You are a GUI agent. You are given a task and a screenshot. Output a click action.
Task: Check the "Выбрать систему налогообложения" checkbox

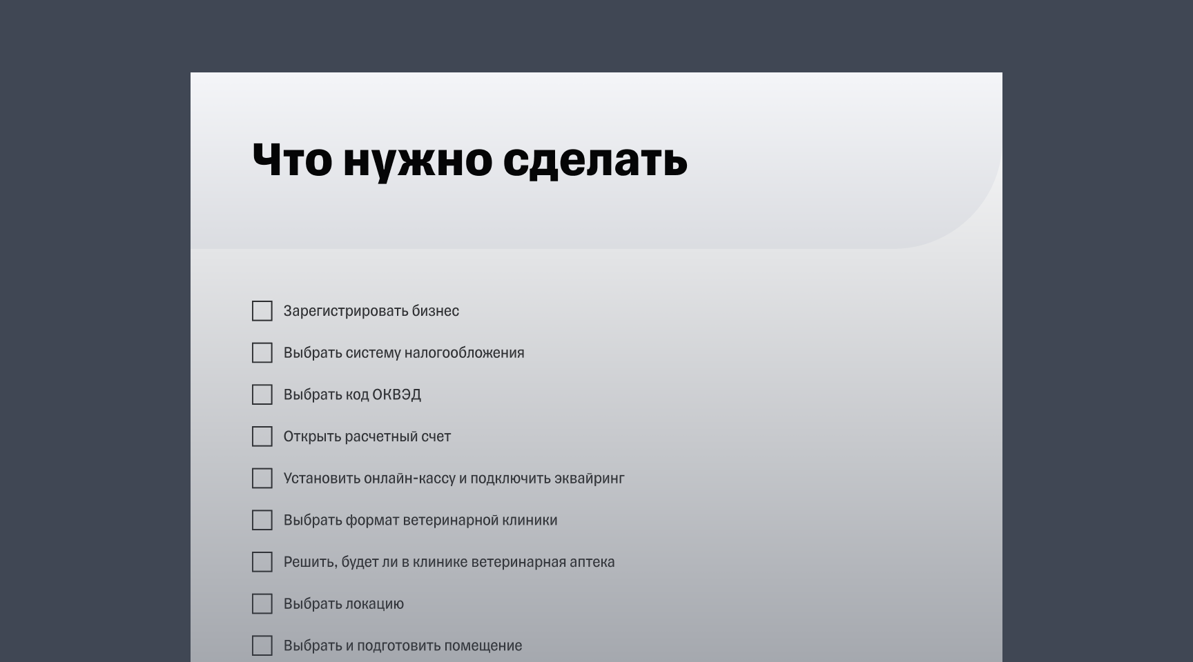click(x=262, y=353)
